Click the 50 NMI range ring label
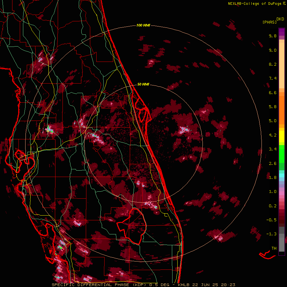This screenshot has width=287, height=287. (x=143, y=84)
